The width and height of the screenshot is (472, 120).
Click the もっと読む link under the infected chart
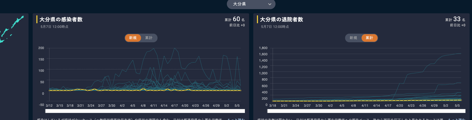236,119
